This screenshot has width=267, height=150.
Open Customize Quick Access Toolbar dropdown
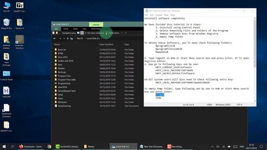(x=126, y=33)
